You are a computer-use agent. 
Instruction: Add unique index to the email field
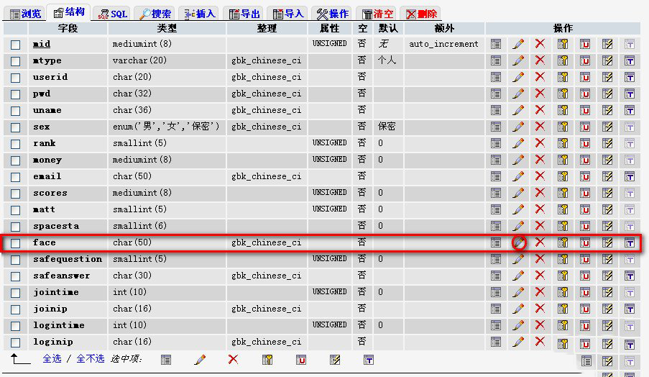[x=585, y=176]
